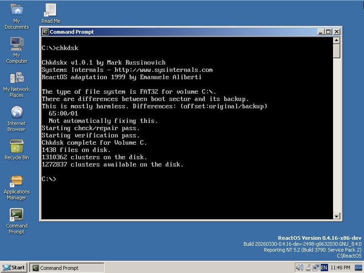
Task: Switch keyboard language via EN indicator
Action: click(324, 268)
